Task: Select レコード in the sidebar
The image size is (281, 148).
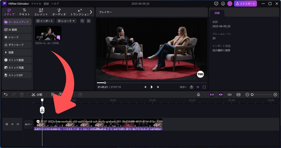Action: point(17,37)
